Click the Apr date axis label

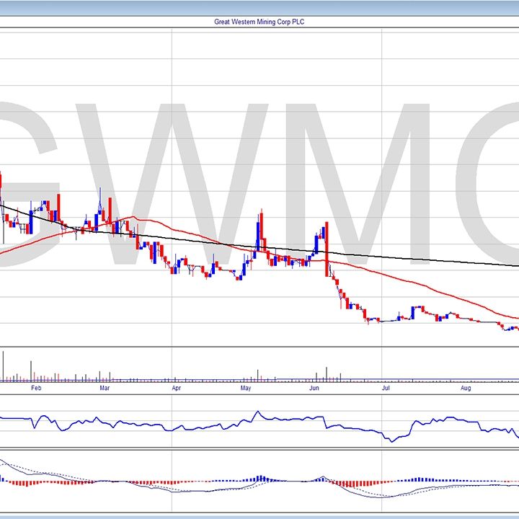(177, 388)
